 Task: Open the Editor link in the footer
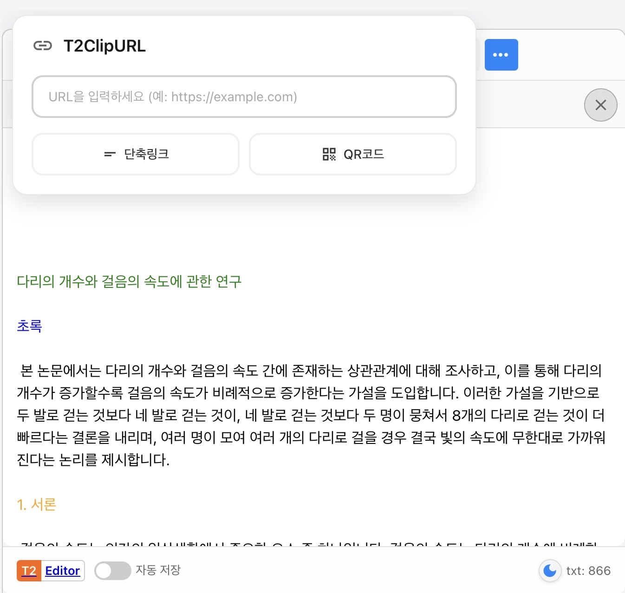click(x=62, y=571)
